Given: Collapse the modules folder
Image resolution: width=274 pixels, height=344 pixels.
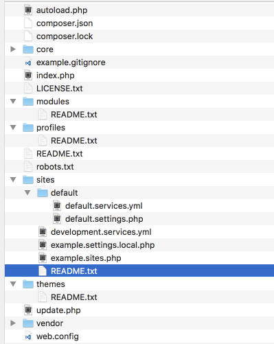Looking at the screenshot, I should coord(13,101).
